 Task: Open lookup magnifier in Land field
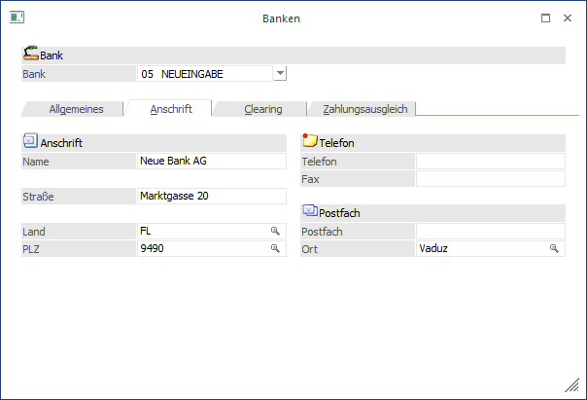tap(275, 232)
